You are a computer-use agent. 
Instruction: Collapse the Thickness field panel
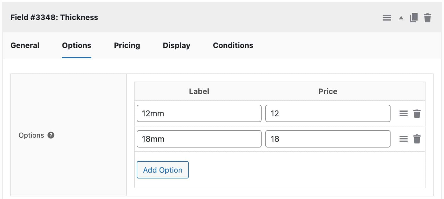click(401, 17)
